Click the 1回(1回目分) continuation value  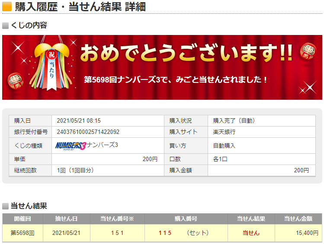[x=75, y=170]
